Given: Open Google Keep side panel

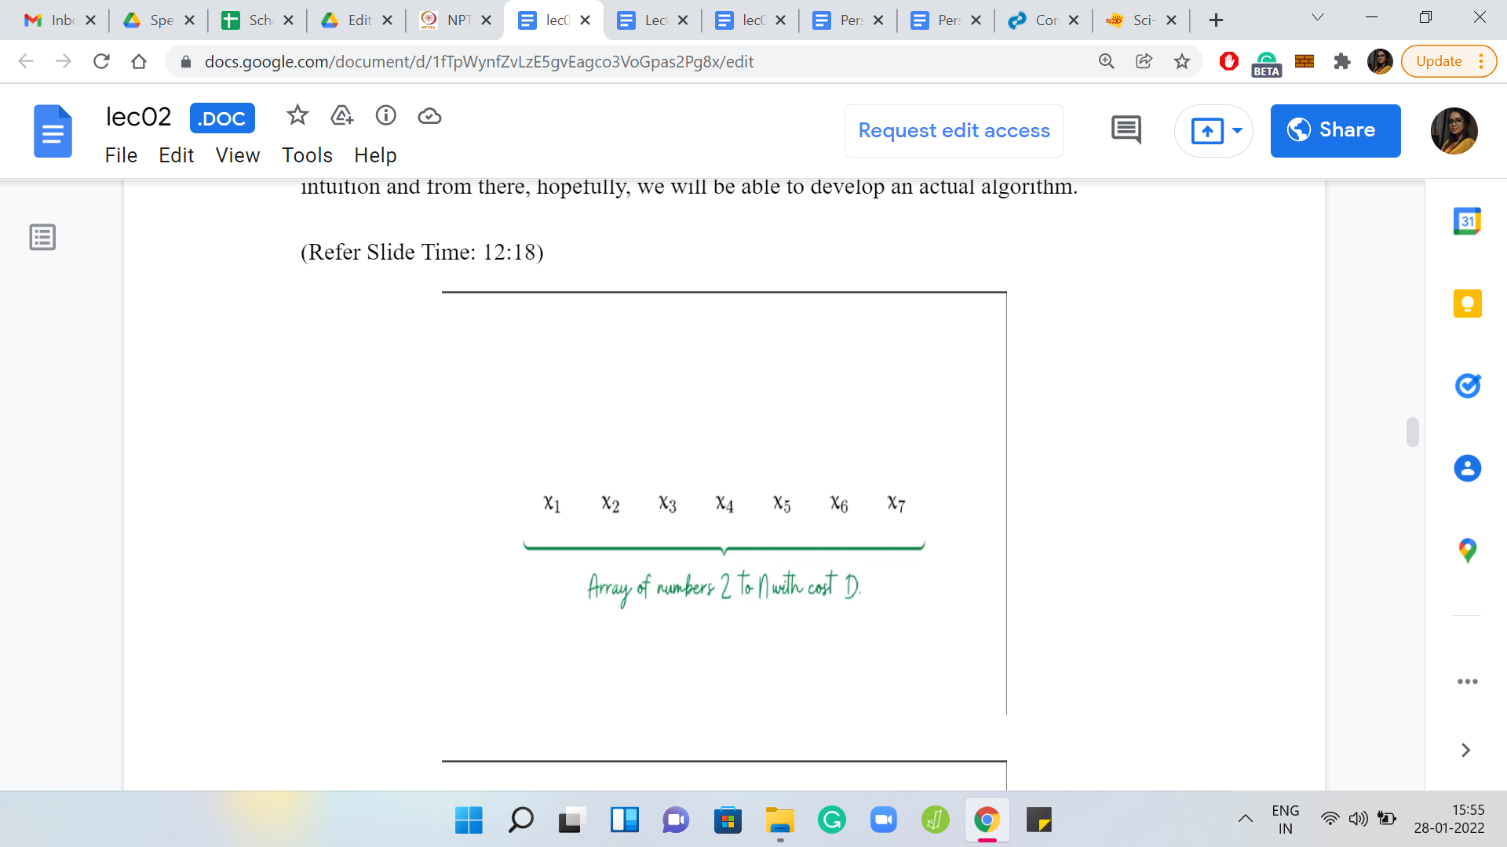Looking at the screenshot, I should [x=1466, y=304].
